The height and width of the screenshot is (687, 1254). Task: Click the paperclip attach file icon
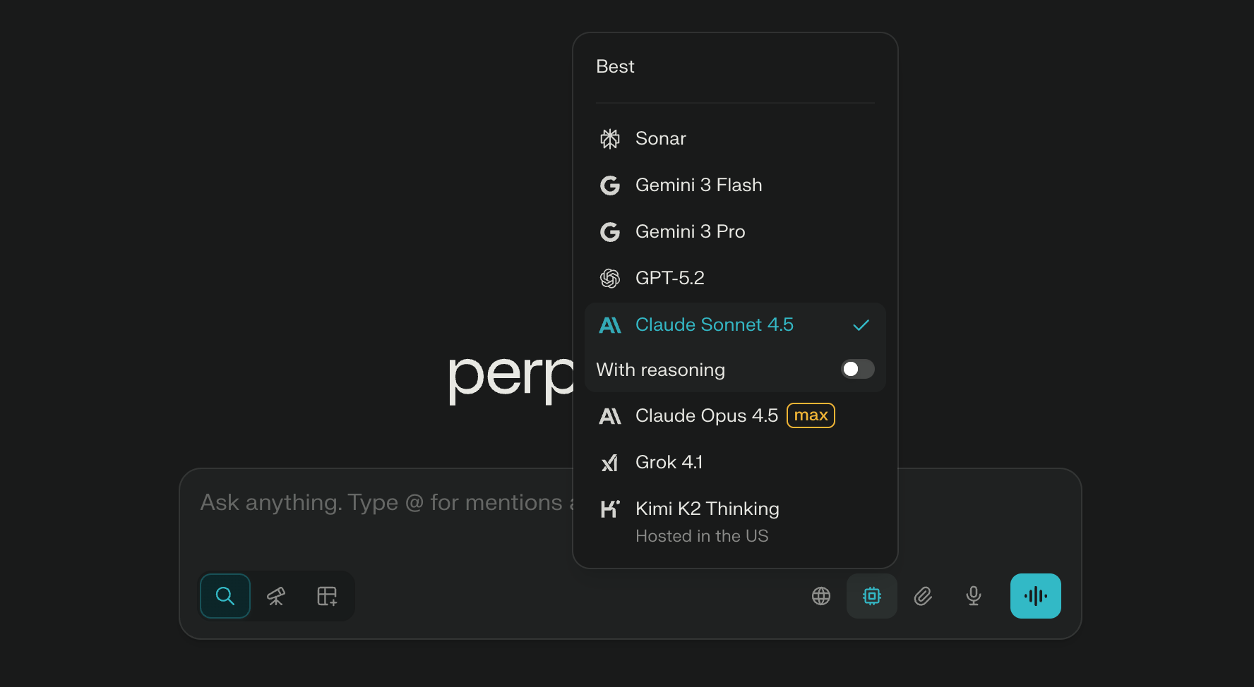[x=923, y=596]
